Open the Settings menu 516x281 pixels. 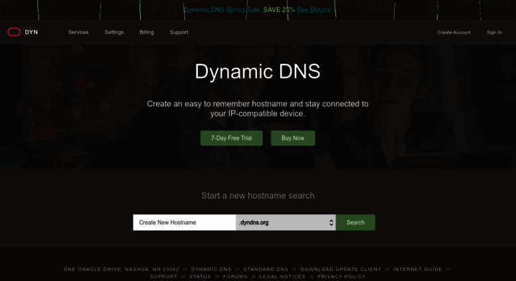click(x=114, y=33)
